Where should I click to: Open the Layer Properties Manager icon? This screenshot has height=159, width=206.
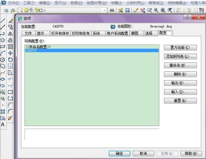(6, 10)
